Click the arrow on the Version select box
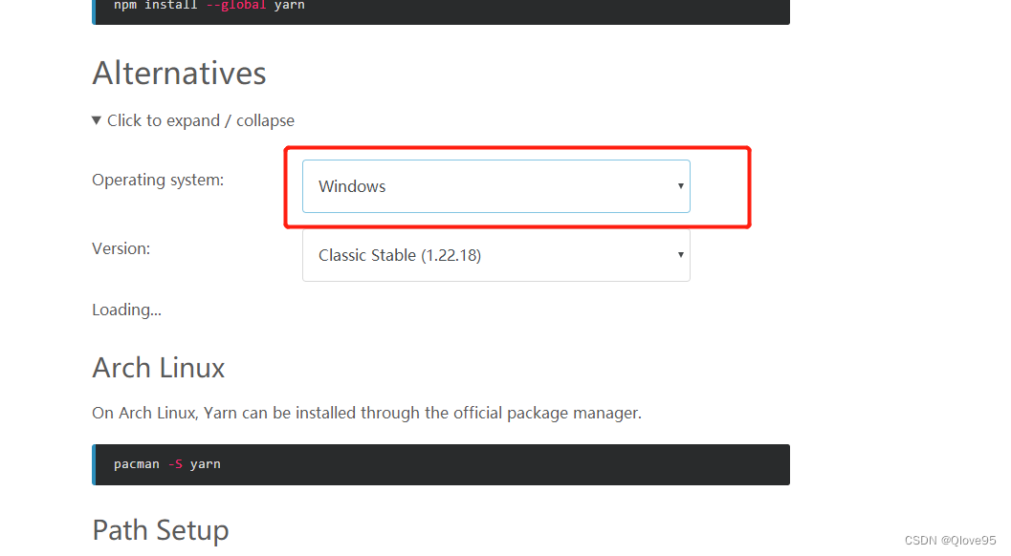 point(680,255)
